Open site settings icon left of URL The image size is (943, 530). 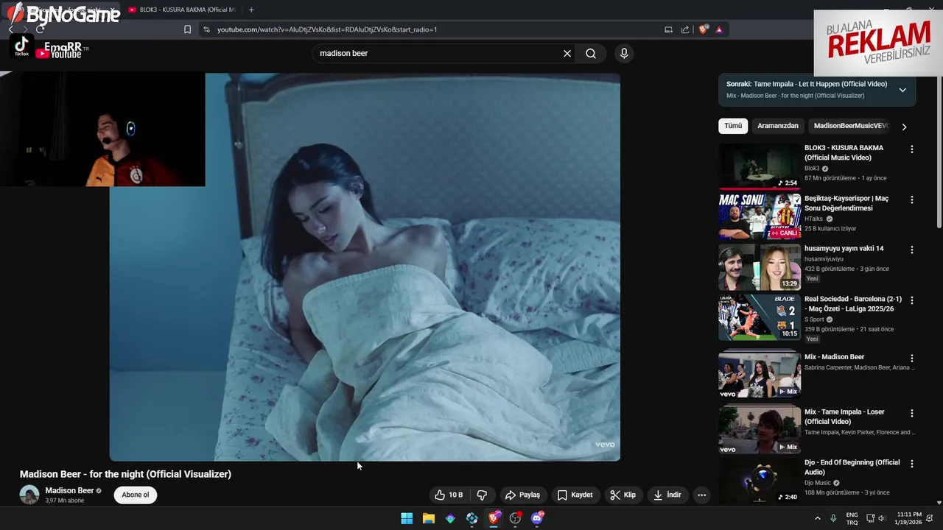coord(206,29)
